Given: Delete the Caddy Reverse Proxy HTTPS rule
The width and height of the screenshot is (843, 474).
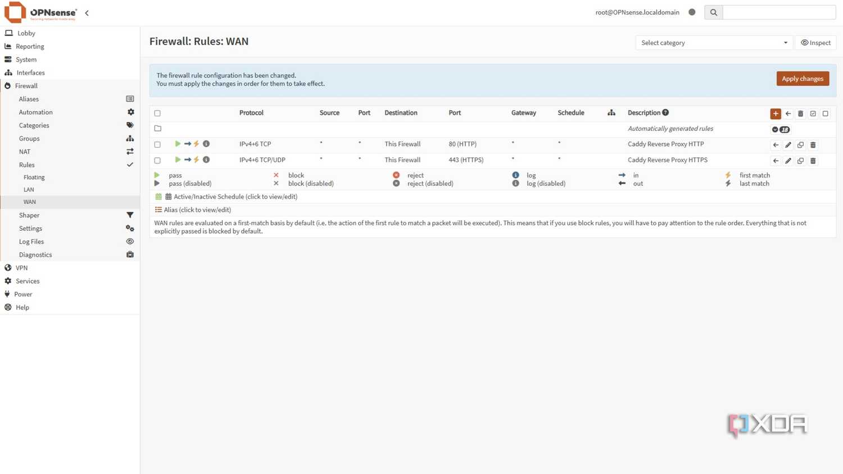Looking at the screenshot, I should 813,161.
